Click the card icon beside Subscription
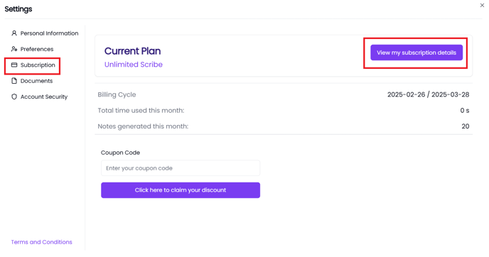 click(14, 65)
